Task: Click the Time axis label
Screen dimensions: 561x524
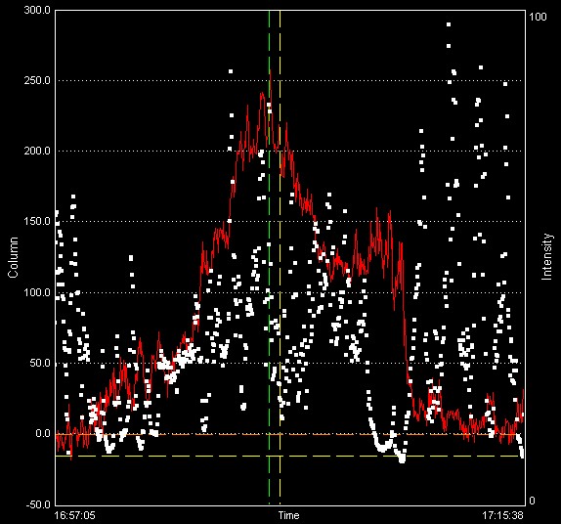Action: pyautogui.click(x=288, y=515)
